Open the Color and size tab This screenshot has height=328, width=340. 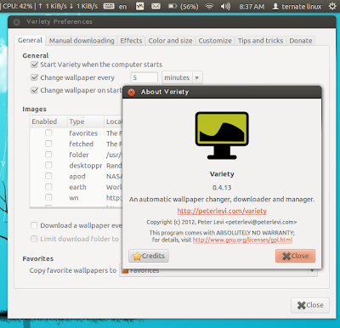click(170, 41)
